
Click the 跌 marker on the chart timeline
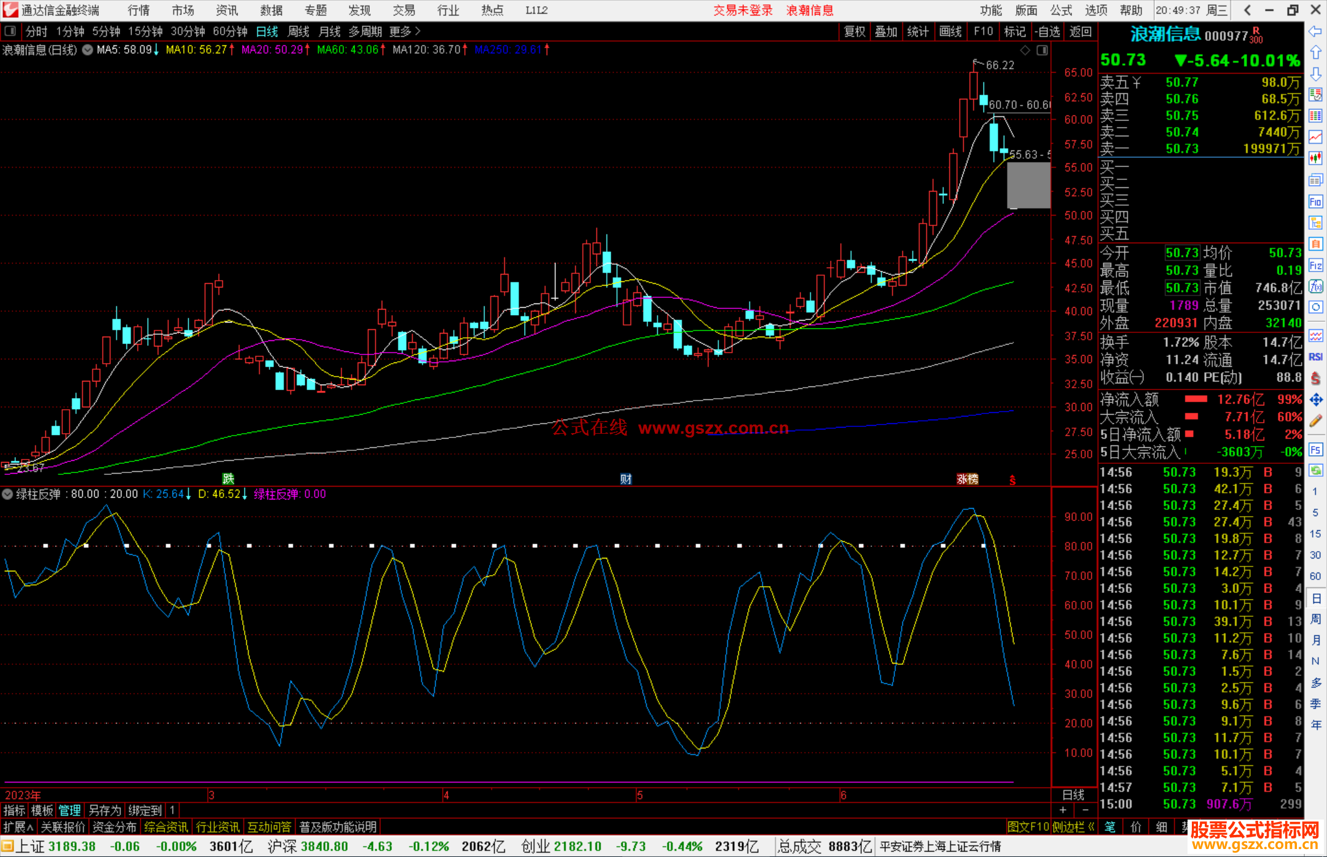click(x=228, y=479)
